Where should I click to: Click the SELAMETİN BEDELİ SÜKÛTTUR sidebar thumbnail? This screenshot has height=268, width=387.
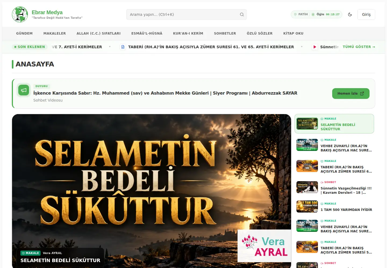point(307,124)
